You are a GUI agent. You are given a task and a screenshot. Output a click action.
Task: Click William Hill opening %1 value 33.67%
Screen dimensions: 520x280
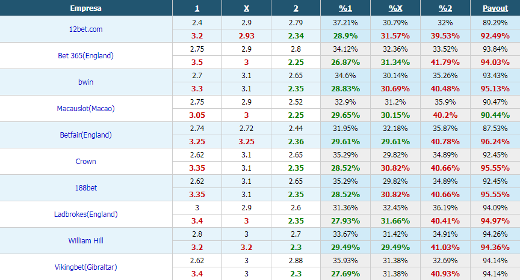[345, 234]
